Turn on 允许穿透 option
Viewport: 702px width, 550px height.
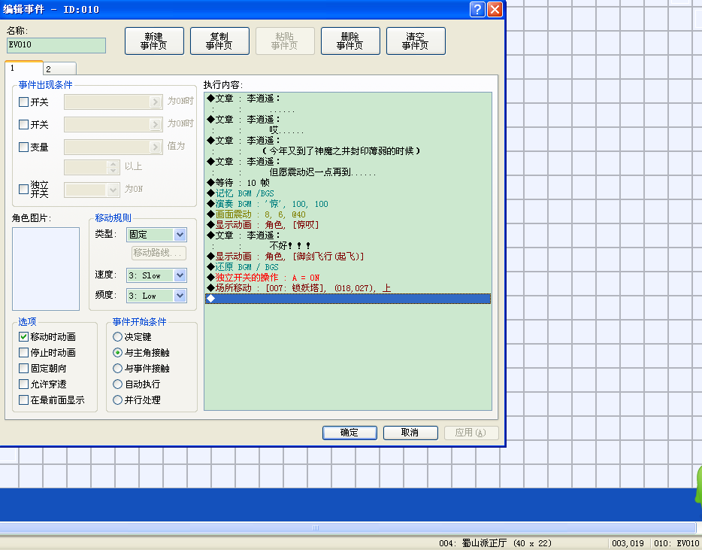point(24,384)
